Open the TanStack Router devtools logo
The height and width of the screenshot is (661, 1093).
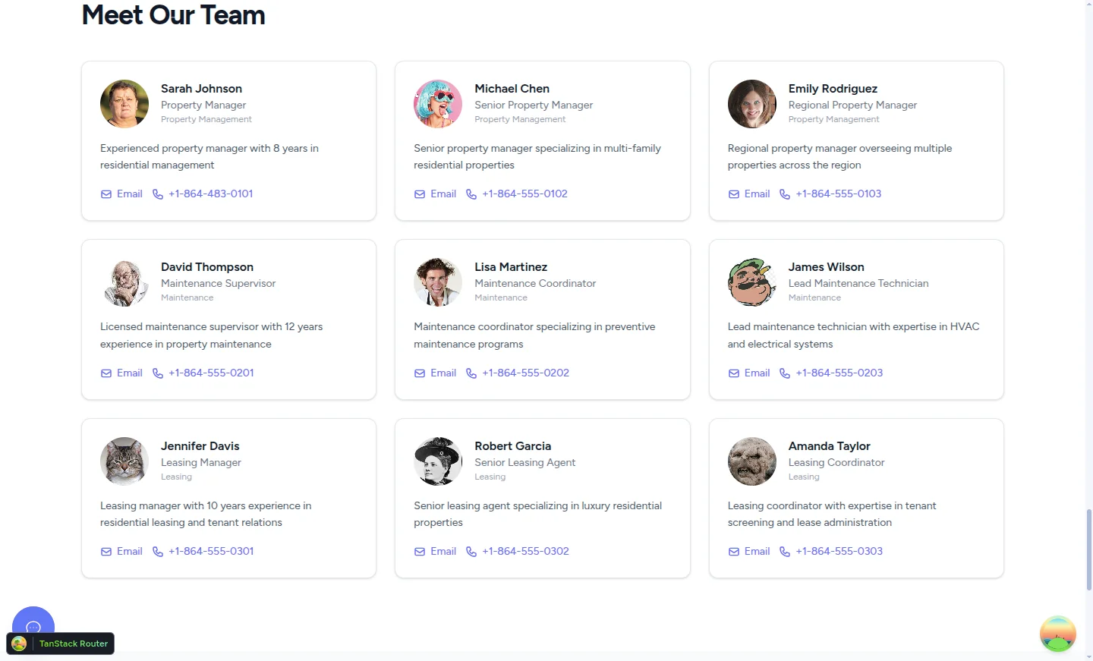(20, 644)
